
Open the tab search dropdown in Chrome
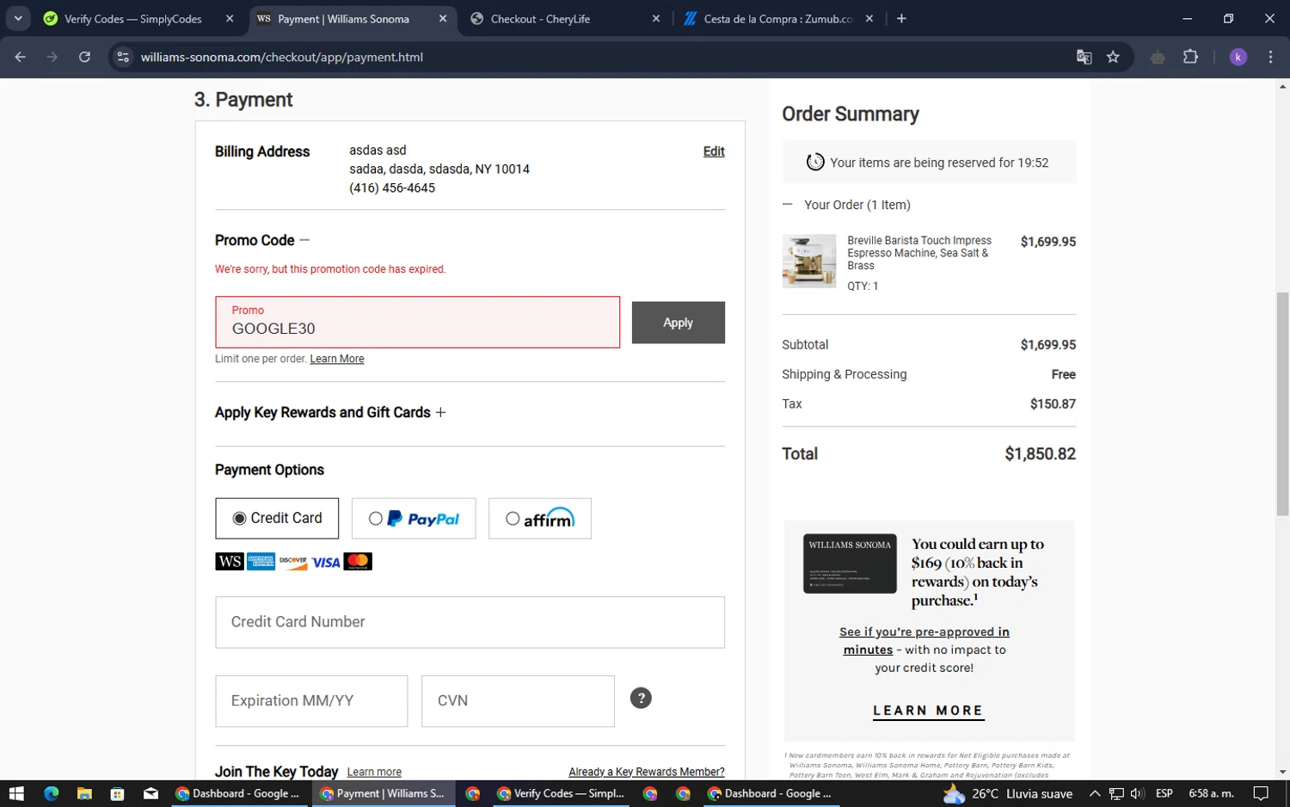18,18
